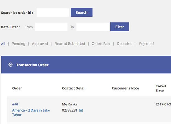Show Online Paid orders

point(101,44)
